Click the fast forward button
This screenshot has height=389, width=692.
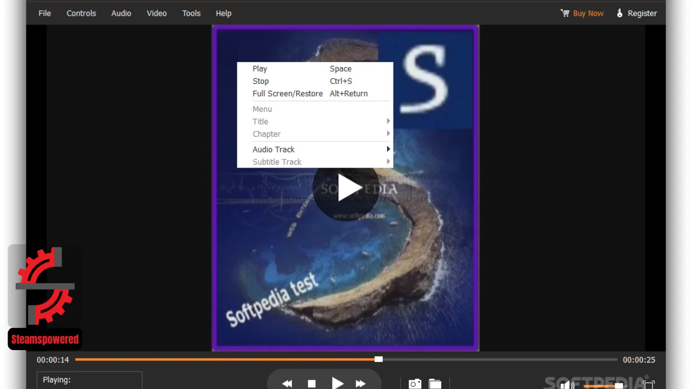coord(361,384)
